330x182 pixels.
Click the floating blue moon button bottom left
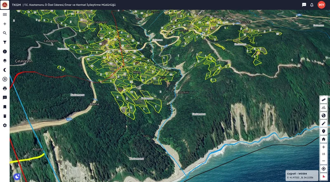tap(17, 177)
